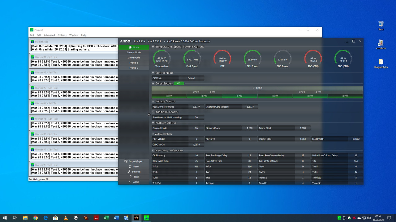396x222 pixels.
Task: Collapse Ryzen Master sidebar with double chevron
Action: click(149, 115)
